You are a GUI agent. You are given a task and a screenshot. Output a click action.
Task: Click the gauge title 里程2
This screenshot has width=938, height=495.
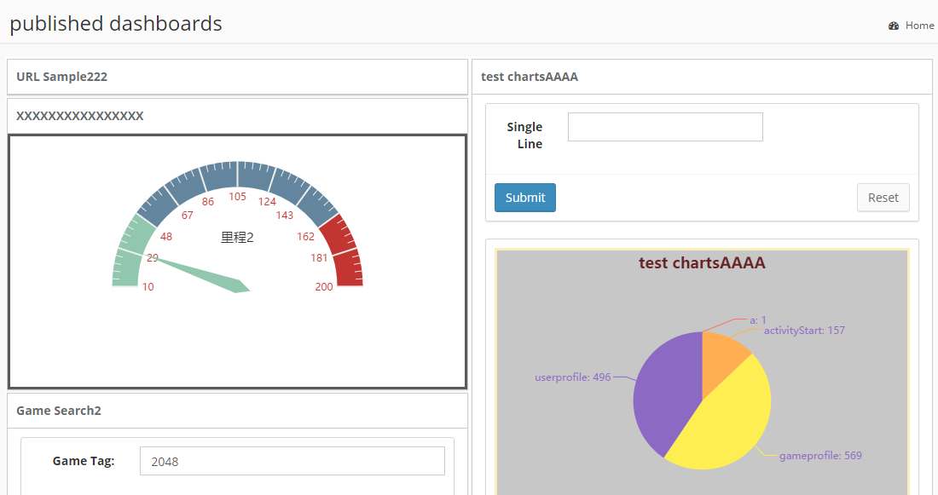(238, 238)
